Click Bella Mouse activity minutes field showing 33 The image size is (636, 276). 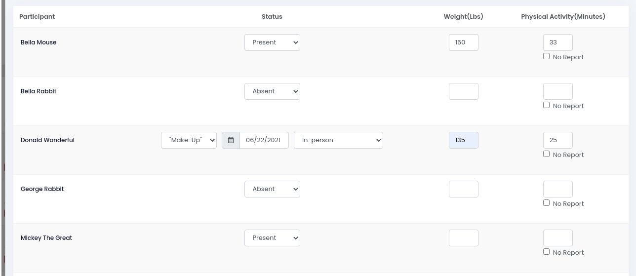coord(558,42)
